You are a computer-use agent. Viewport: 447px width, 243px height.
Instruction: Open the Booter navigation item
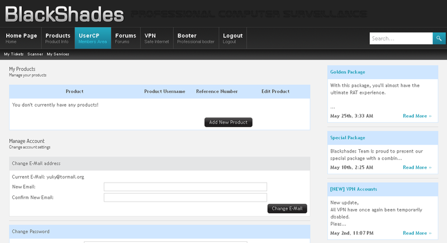click(196, 38)
